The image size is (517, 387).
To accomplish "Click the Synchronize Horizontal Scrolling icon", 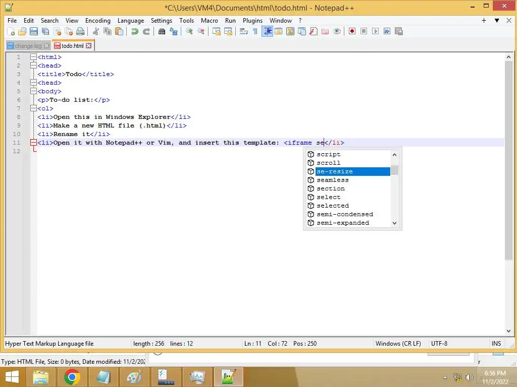I will [x=228, y=32].
